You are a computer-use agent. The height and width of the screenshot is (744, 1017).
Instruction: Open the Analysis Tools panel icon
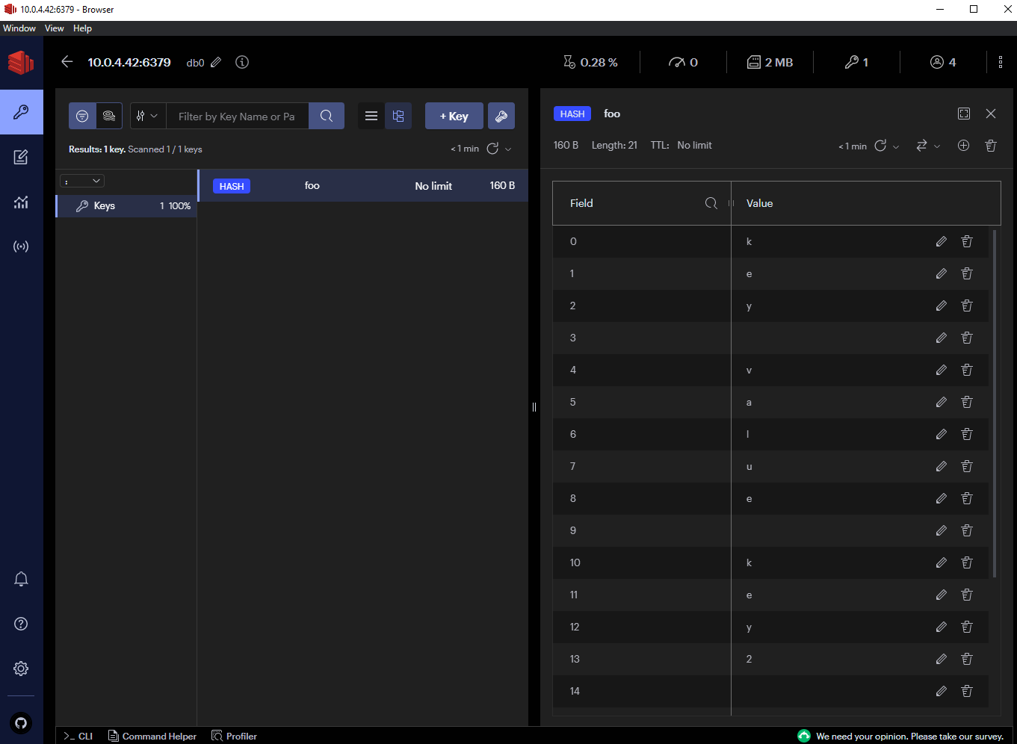[x=22, y=202]
